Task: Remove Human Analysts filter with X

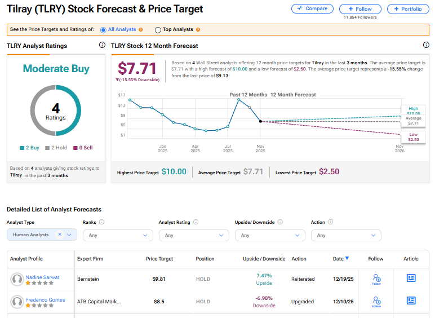Action: point(60,235)
